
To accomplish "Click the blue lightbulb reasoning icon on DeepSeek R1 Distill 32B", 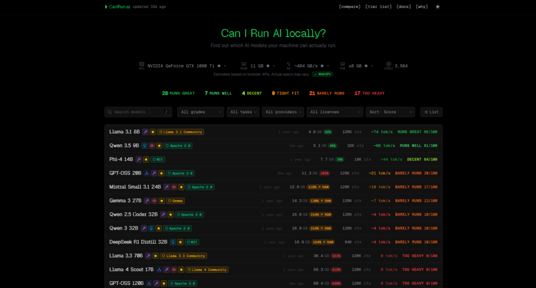I will coord(173,242).
